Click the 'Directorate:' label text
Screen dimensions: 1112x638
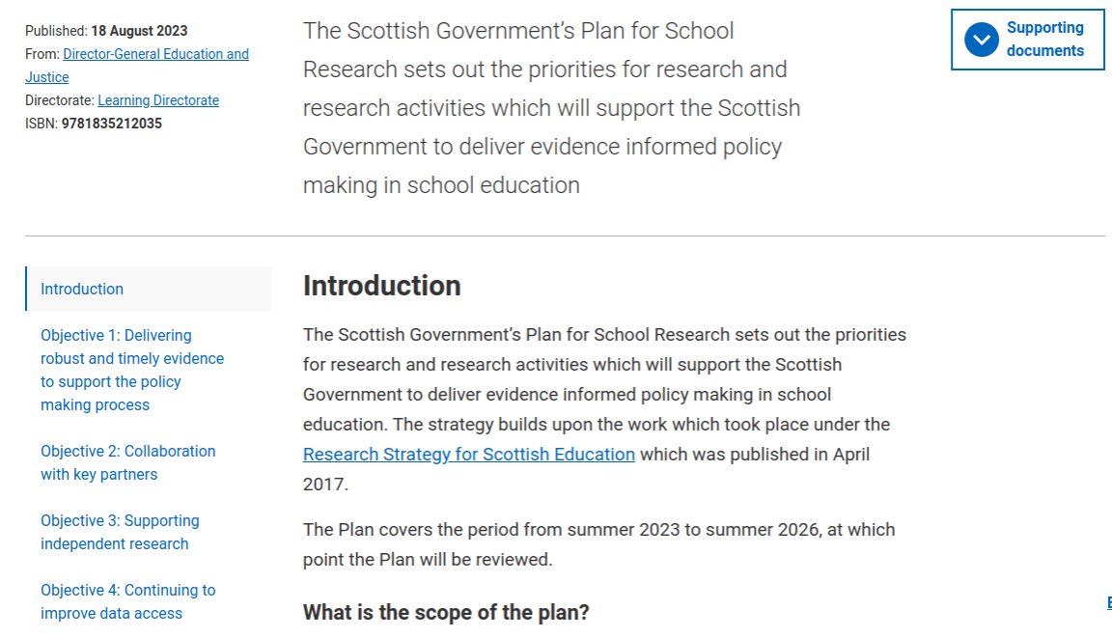click(60, 100)
